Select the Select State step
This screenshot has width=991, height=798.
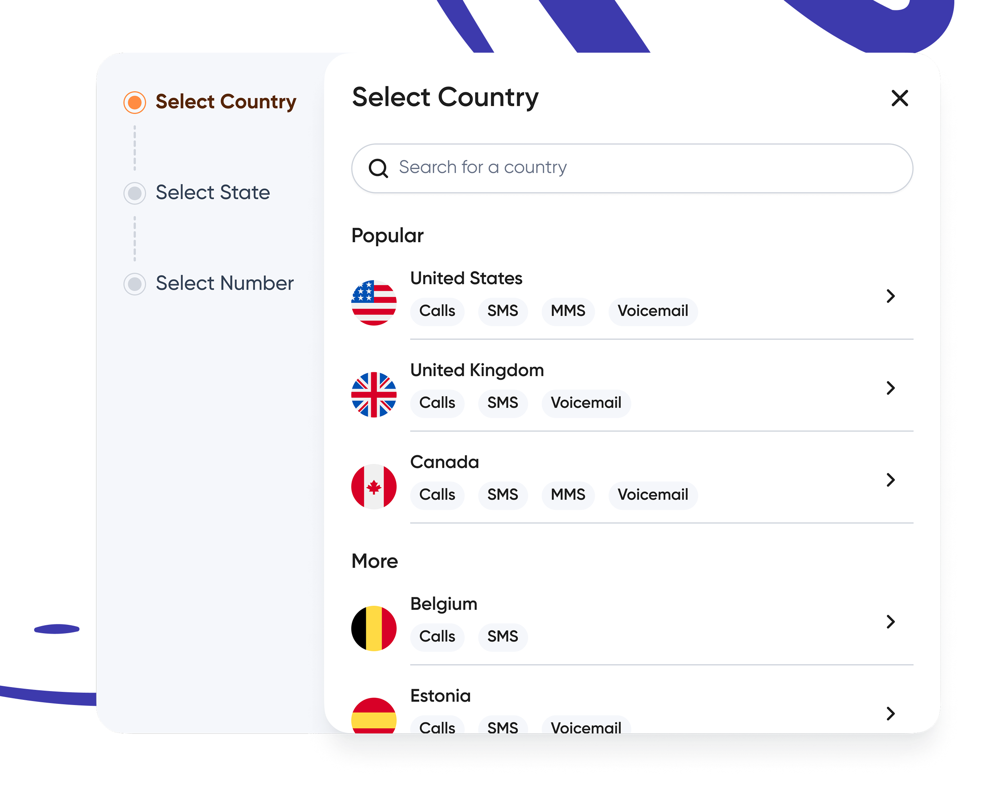(134, 194)
